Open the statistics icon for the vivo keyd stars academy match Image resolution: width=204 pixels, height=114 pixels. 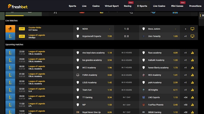[192, 53]
